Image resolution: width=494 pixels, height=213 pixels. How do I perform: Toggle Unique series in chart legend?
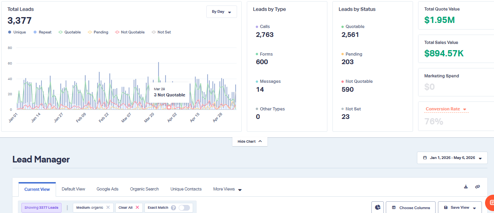click(x=17, y=32)
